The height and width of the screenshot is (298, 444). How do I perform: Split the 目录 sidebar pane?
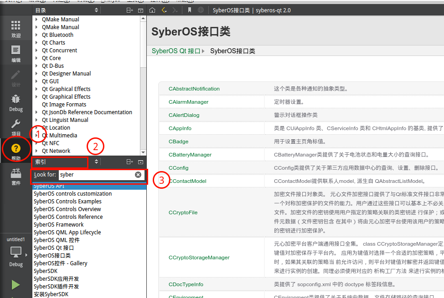pos(130,10)
